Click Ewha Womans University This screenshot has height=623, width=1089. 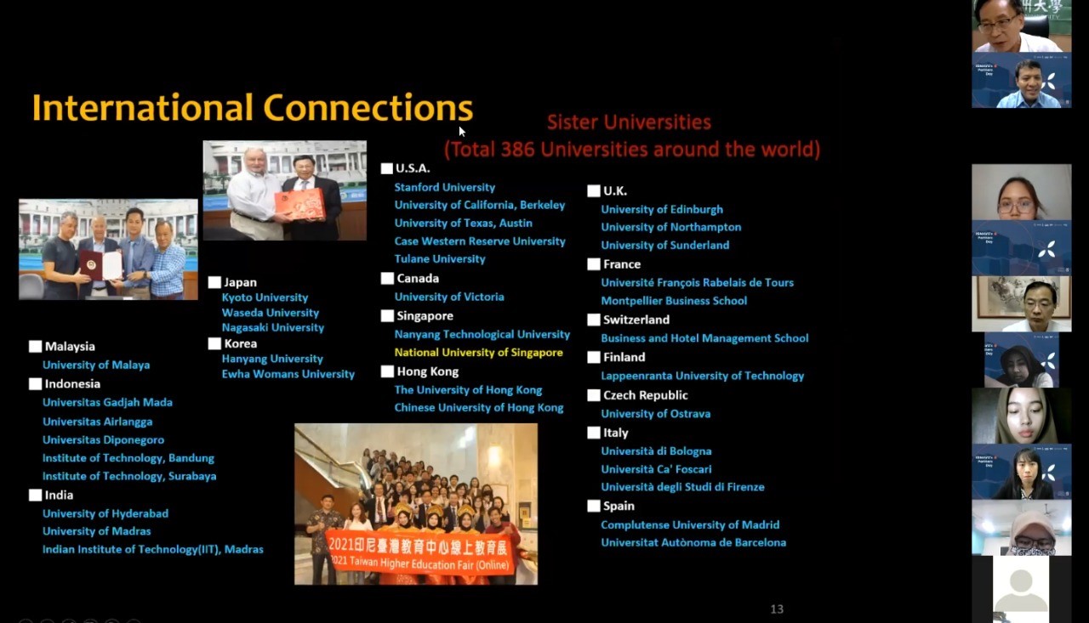click(288, 374)
